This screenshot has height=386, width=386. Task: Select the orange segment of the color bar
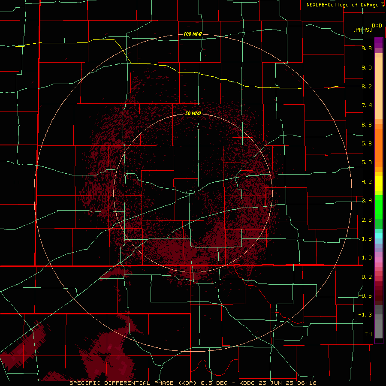pyautogui.click(x=379, y=148)
